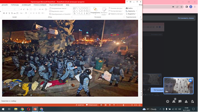Increase font size with large A button
The width and height of the screenshot is (198, 112).
(21, 9)
